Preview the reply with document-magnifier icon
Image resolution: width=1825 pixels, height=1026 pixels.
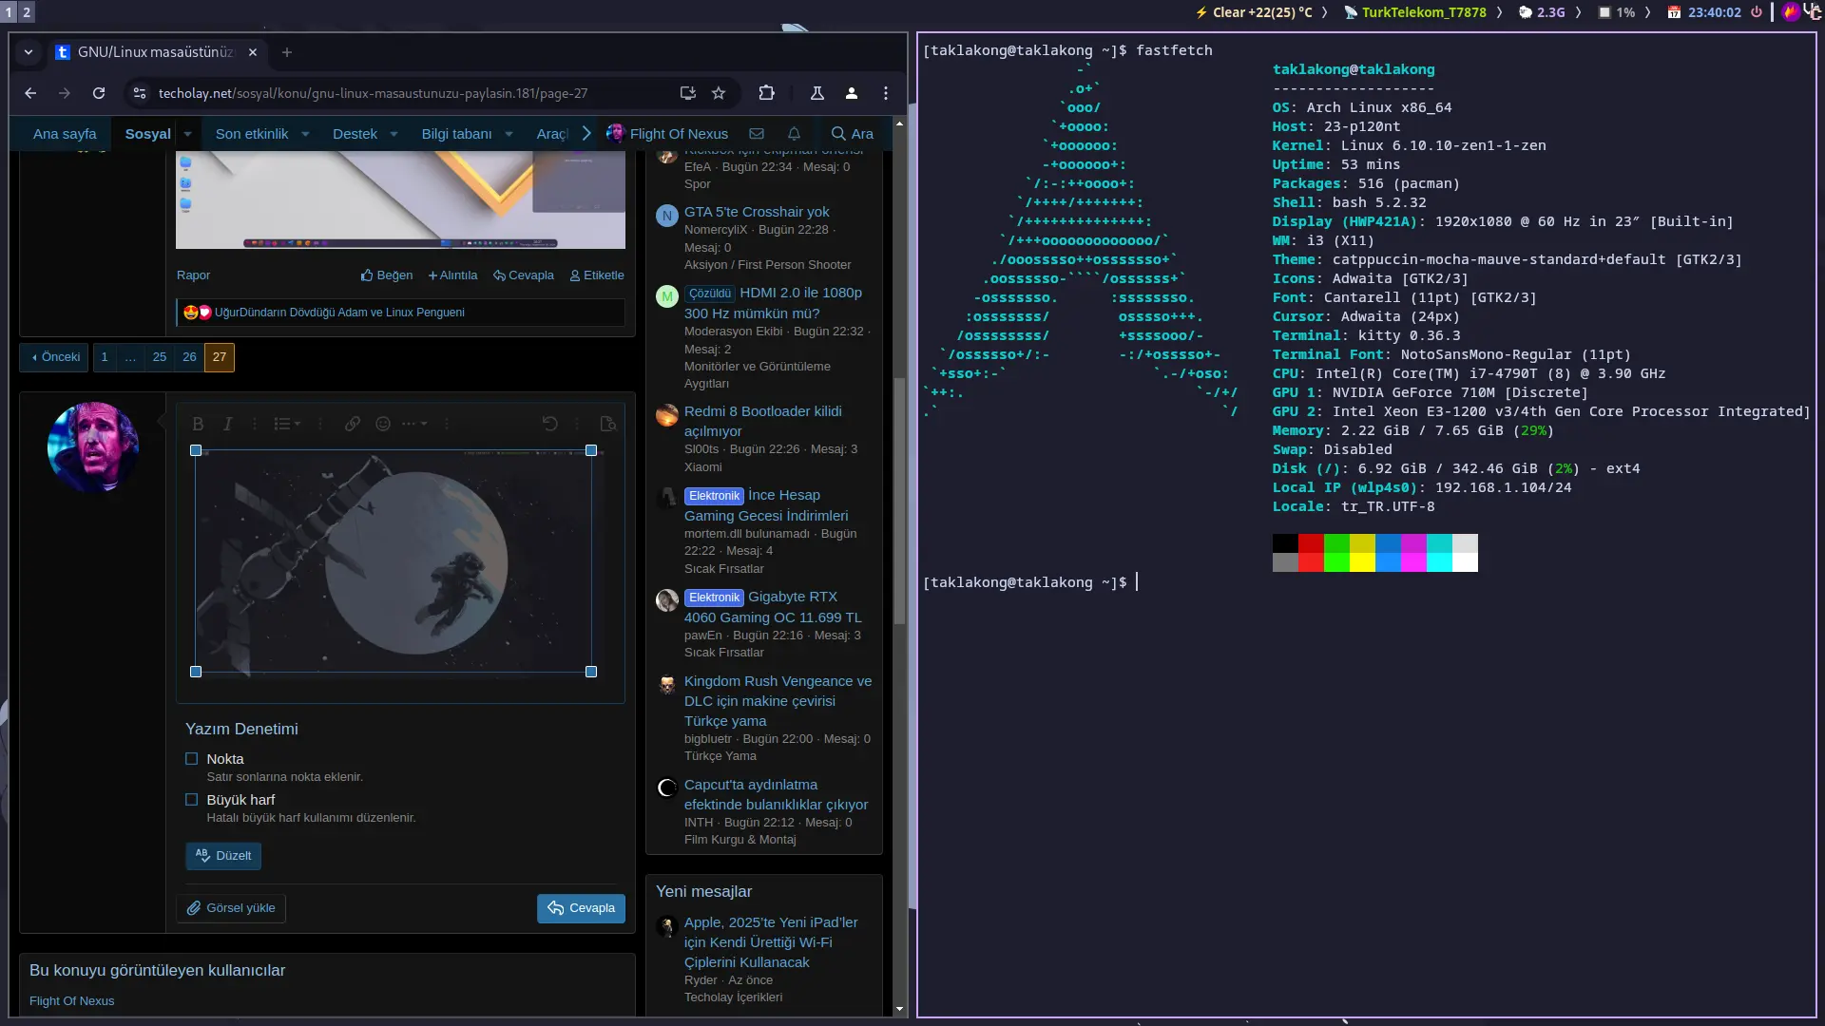(x=608, y=425)
